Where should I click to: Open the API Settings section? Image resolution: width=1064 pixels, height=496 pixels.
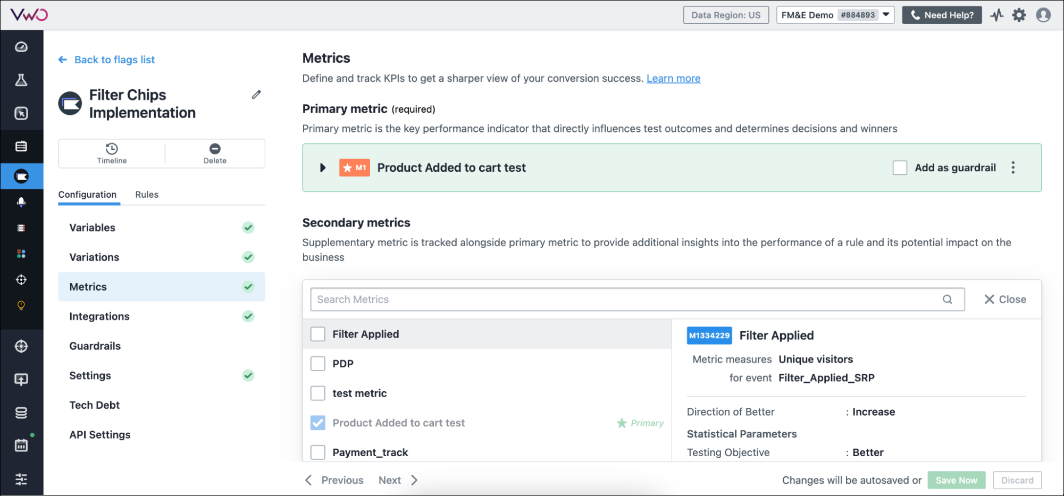[162, 434]
